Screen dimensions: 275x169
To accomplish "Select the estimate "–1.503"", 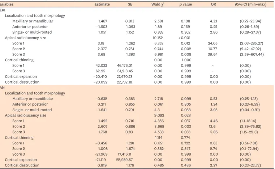I will [102, 27].
